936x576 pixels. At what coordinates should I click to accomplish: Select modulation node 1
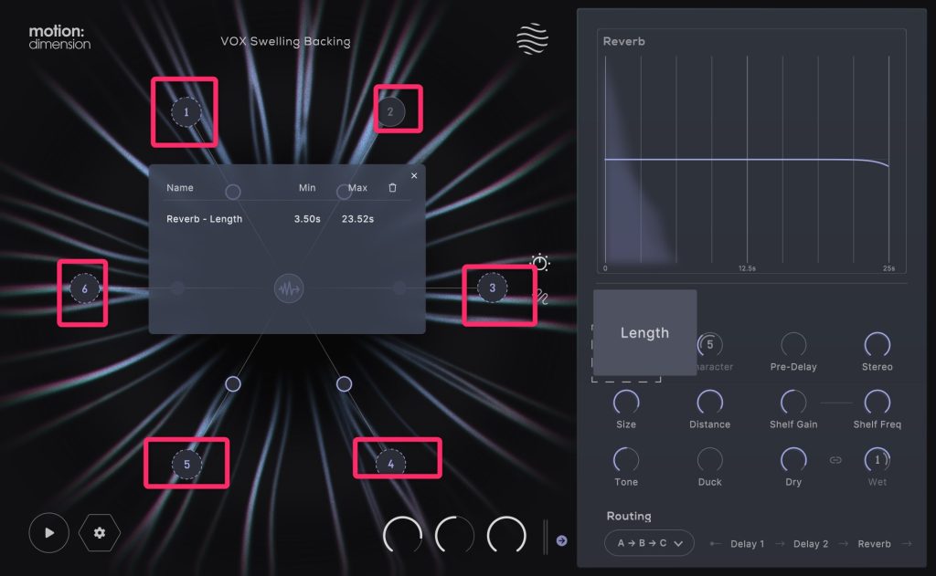click(x=186, y=112)
